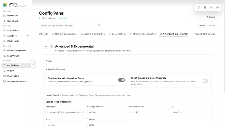
Task: Disable Antigravity Signature Cache toggle
Action: [x=121, y=80]
